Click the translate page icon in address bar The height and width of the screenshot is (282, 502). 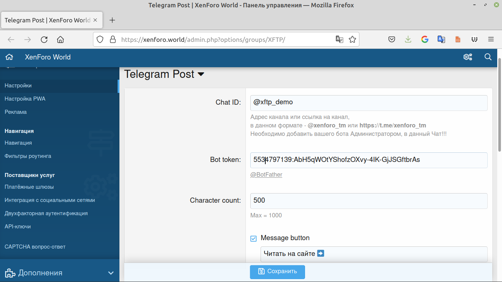(x=340, y=40)
